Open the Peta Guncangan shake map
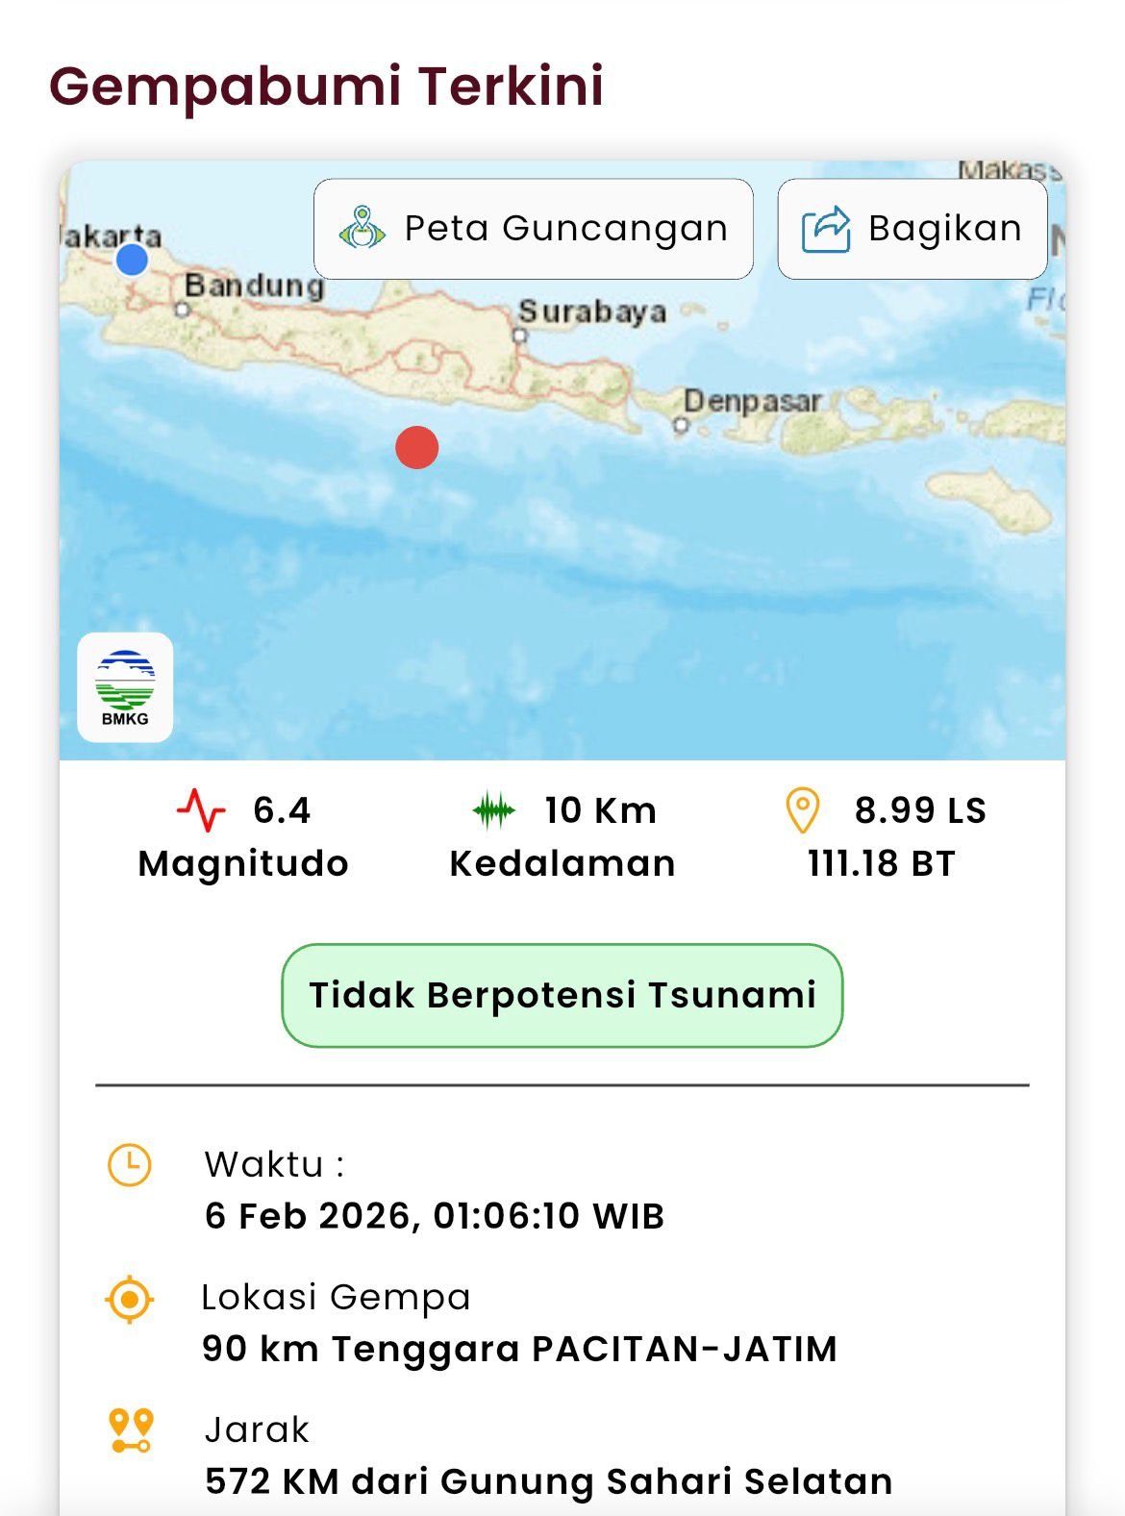This screenshot has width=1125, height=1516. point(534,229)
